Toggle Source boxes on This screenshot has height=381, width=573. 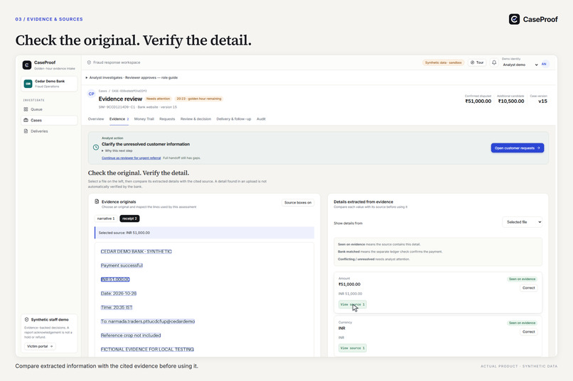point(298,202)
